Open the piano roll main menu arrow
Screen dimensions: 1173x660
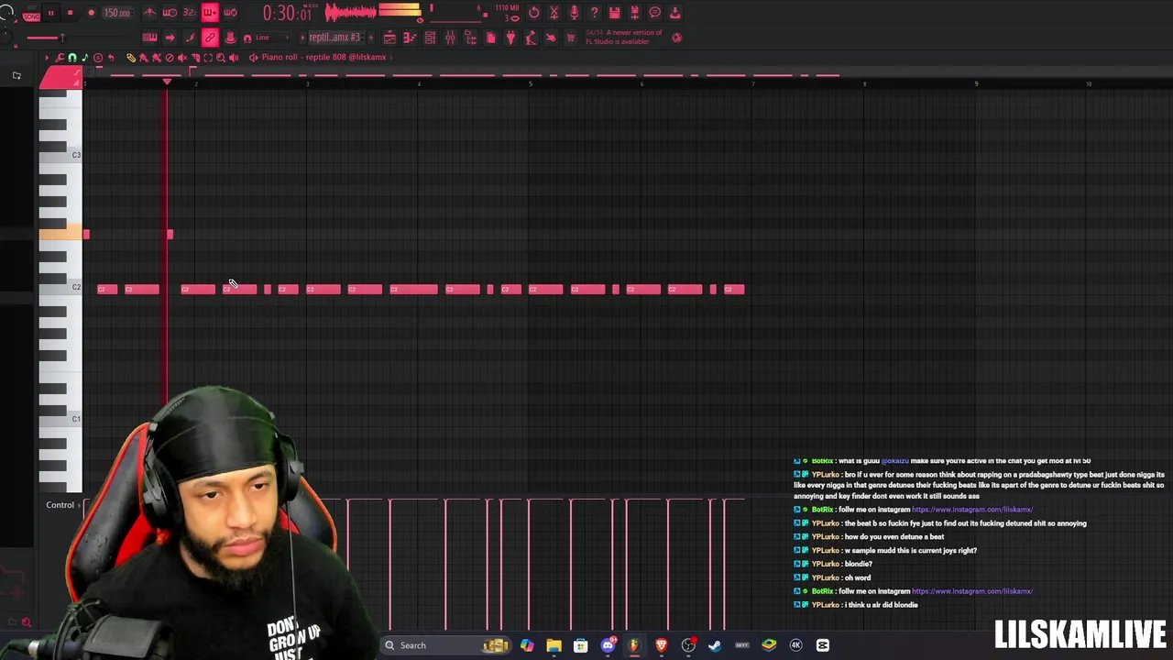point(48,58)
